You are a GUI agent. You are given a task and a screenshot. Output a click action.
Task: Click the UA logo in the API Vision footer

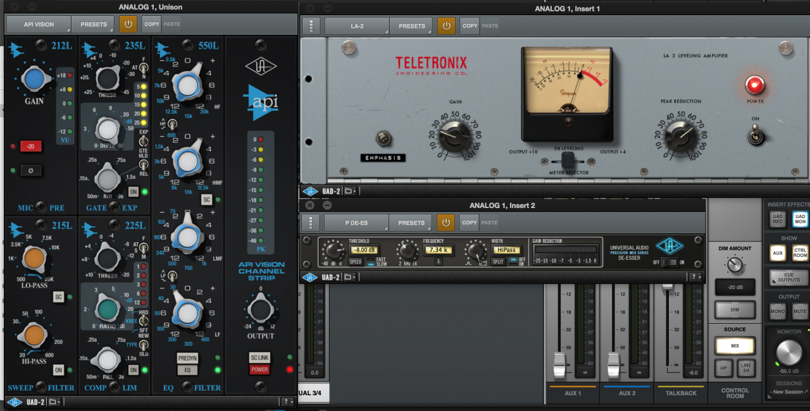[x=14, y=402]
